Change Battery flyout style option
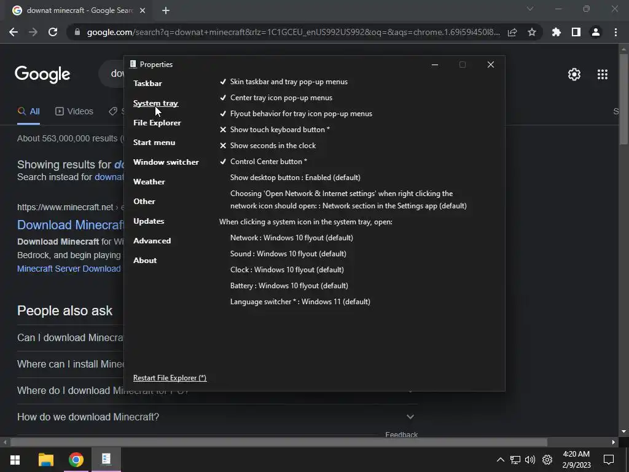Screen dimensions: 629x472 pos(289,286)
